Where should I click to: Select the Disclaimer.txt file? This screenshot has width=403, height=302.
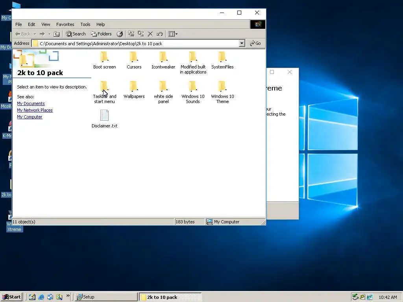coord(104,119)
